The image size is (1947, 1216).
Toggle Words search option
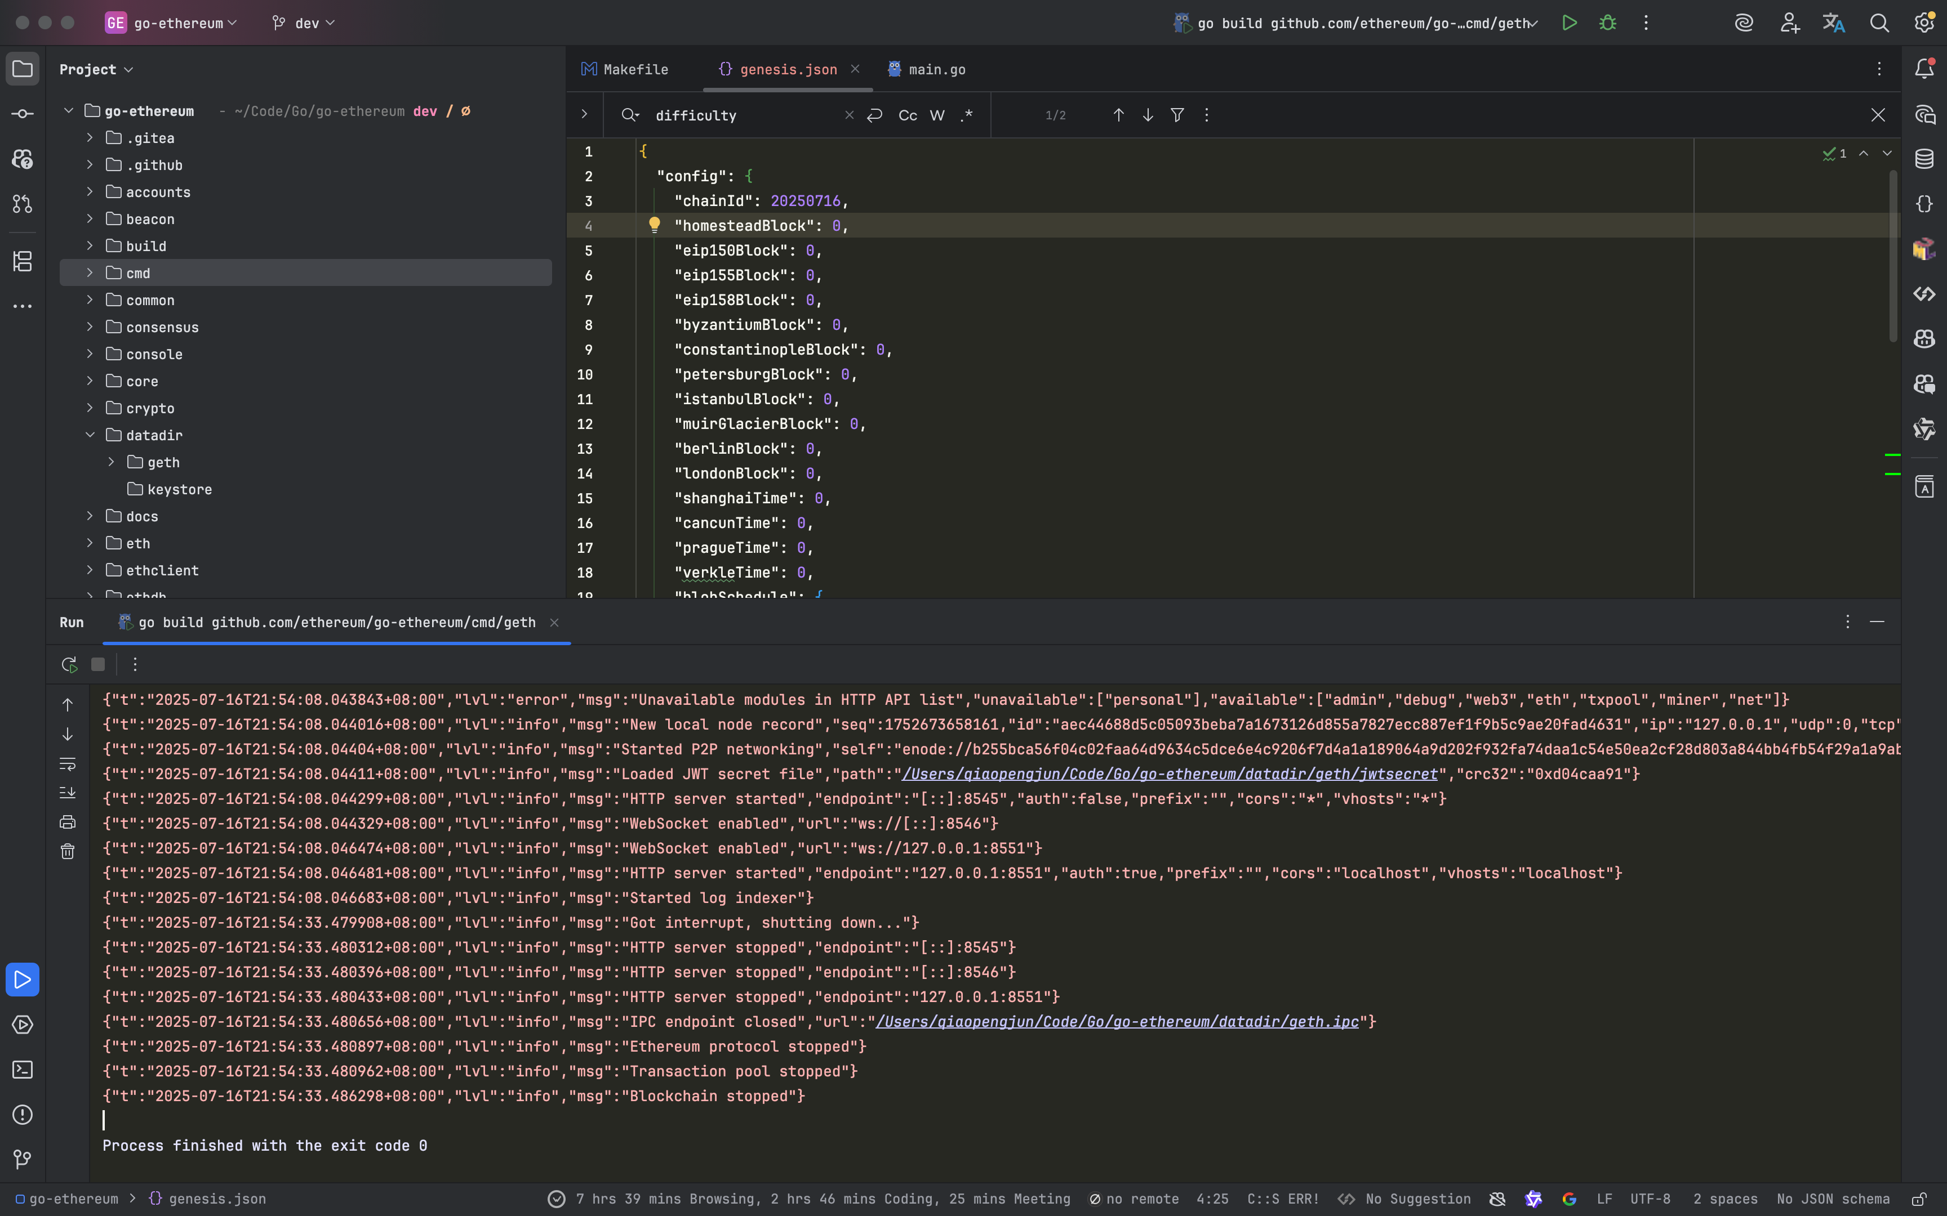click(x=937, y=115)
